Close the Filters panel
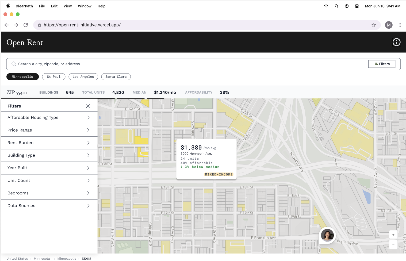This screenshot has height=261, width=406. (88, 106)
